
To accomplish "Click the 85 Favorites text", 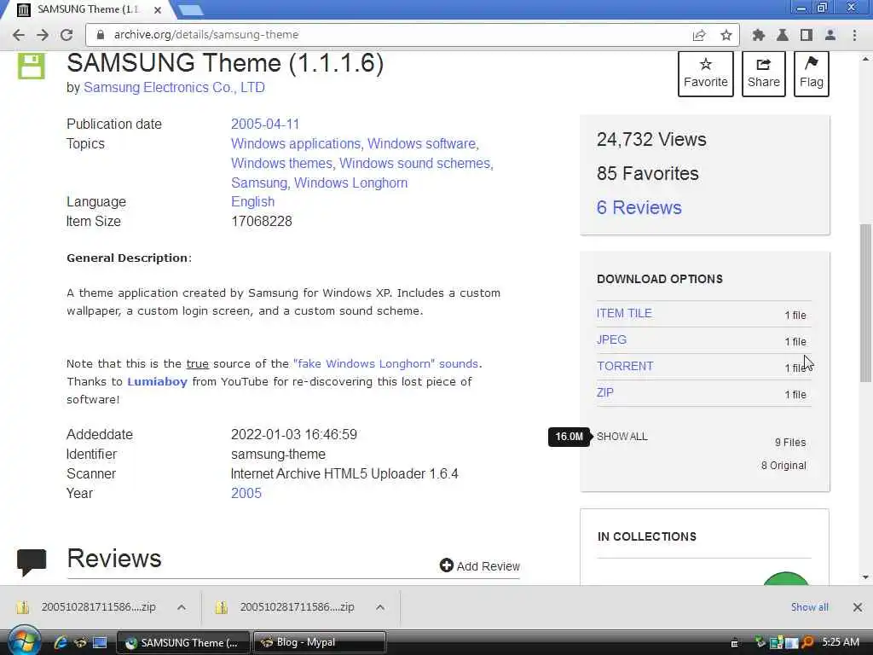I will pyautogui.click(x=648, y=173).
